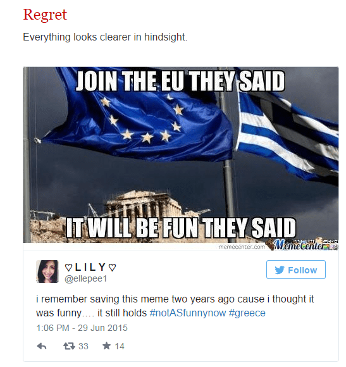Click the Regret heading
Viewport: 346px width, 367px height.
coord(45,15)
